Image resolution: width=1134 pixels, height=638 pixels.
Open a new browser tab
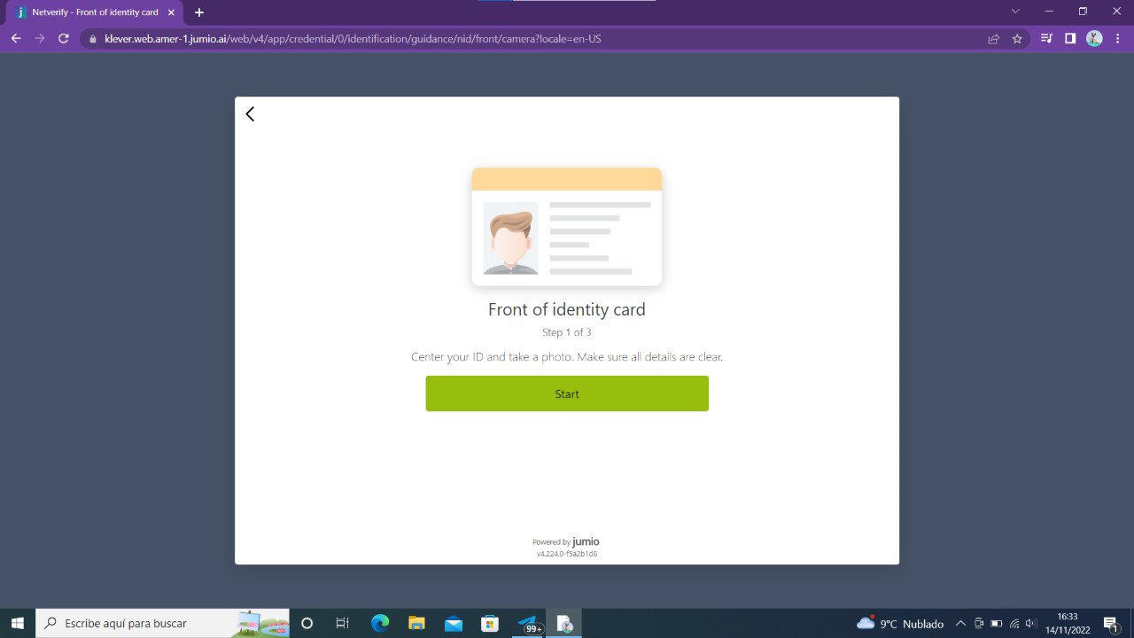point(199,12)
